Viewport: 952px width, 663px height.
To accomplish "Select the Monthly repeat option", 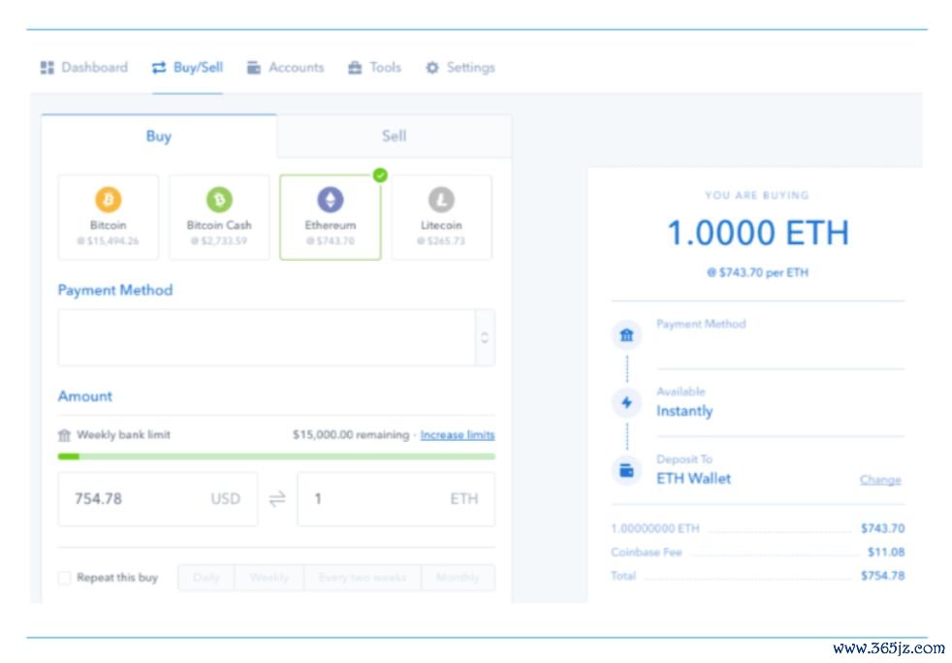I will click(458, 578).
